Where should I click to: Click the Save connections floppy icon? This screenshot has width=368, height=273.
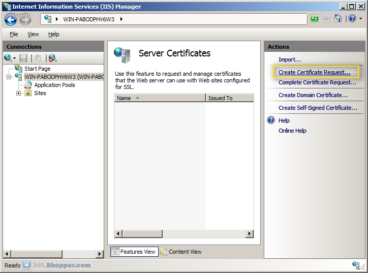23,58
